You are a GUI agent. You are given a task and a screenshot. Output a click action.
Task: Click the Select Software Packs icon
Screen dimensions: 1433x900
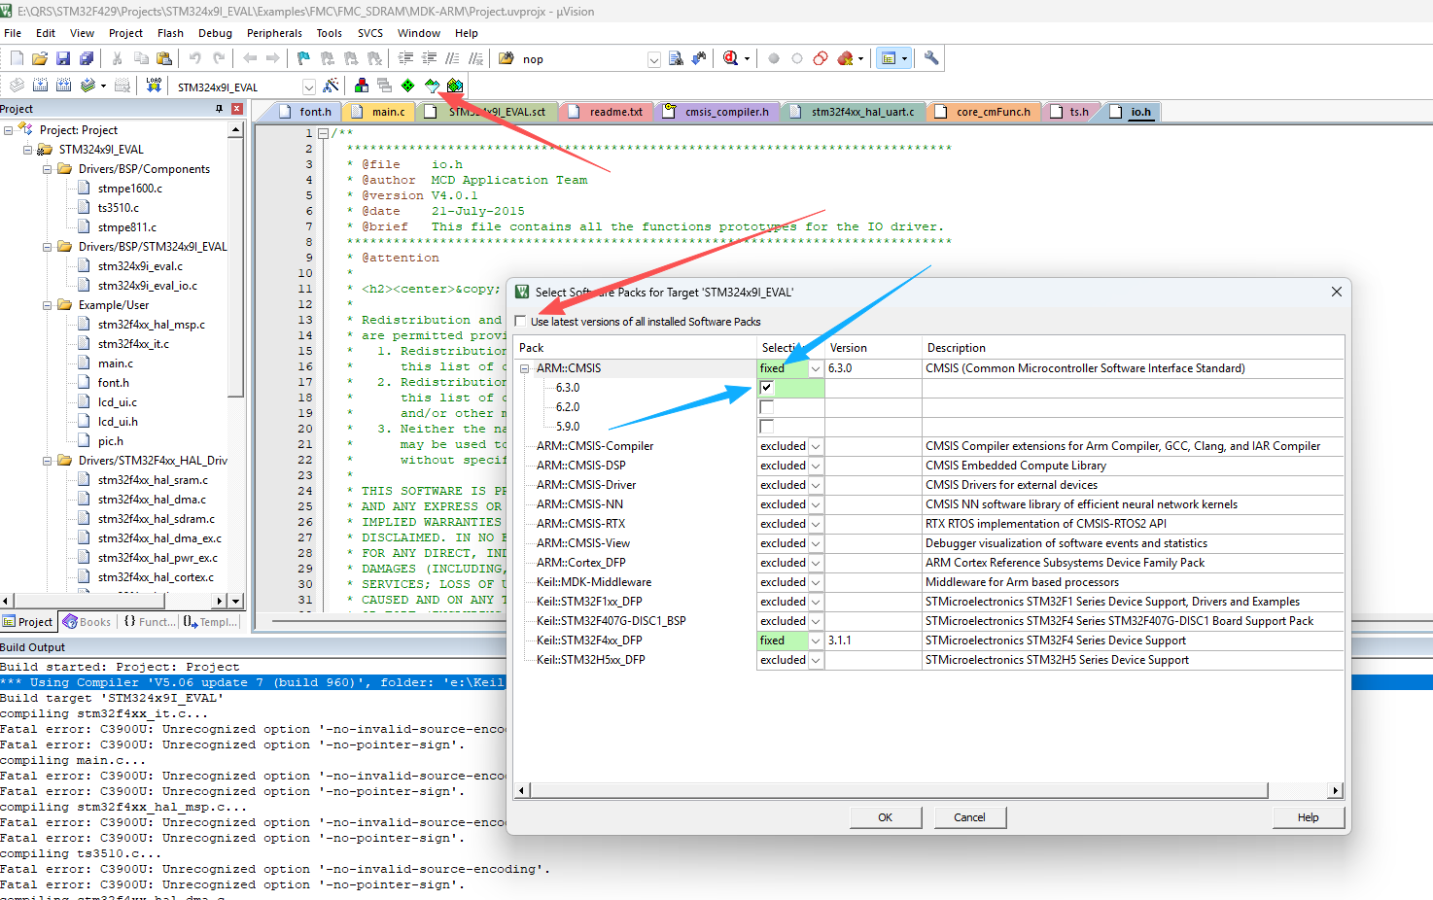coord(432,86)
